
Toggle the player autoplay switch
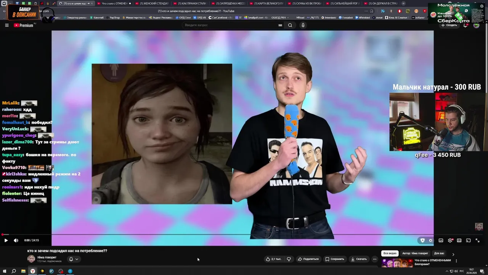pyautogui.click(x=430, y=240)
